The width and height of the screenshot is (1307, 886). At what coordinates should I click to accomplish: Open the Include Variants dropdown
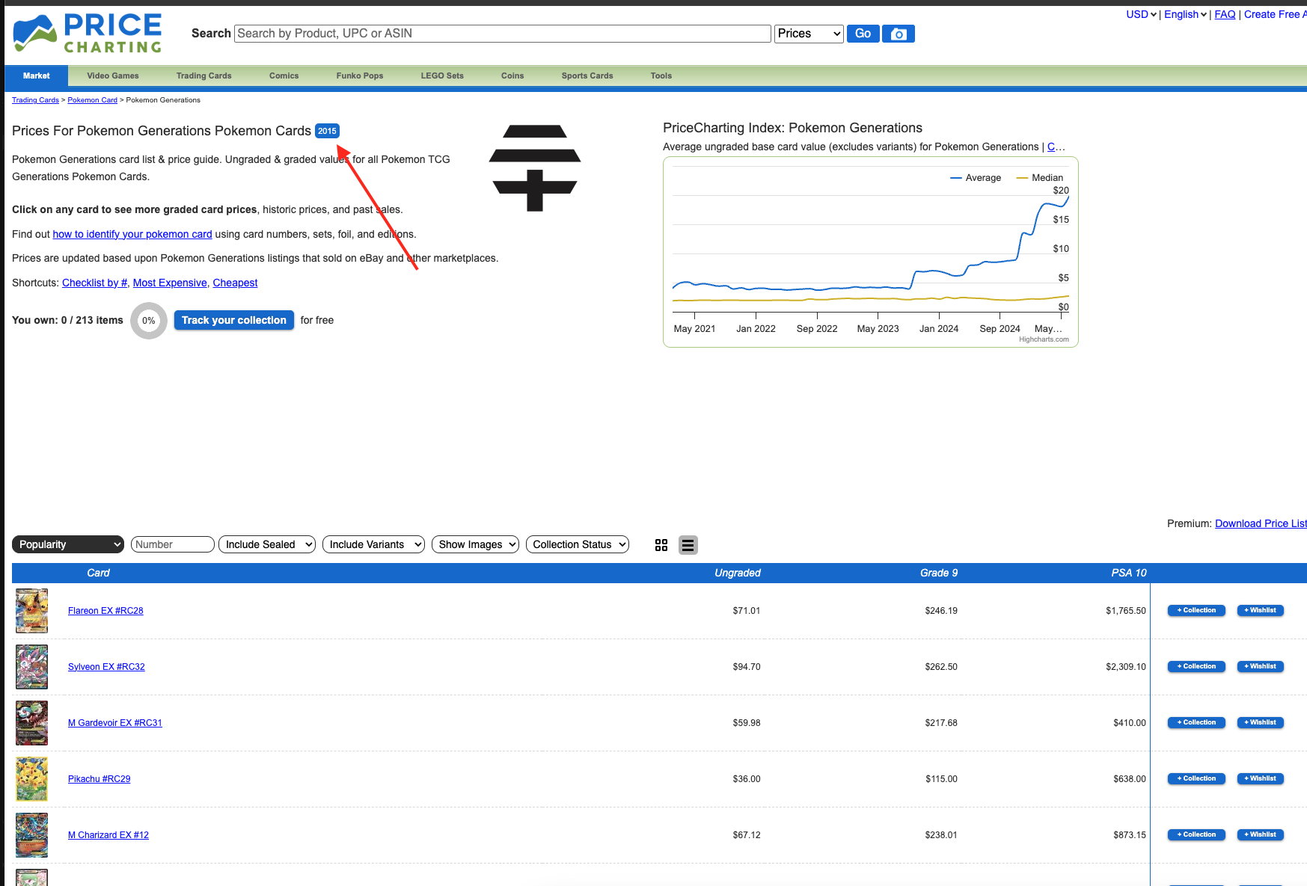pos(373,544)
